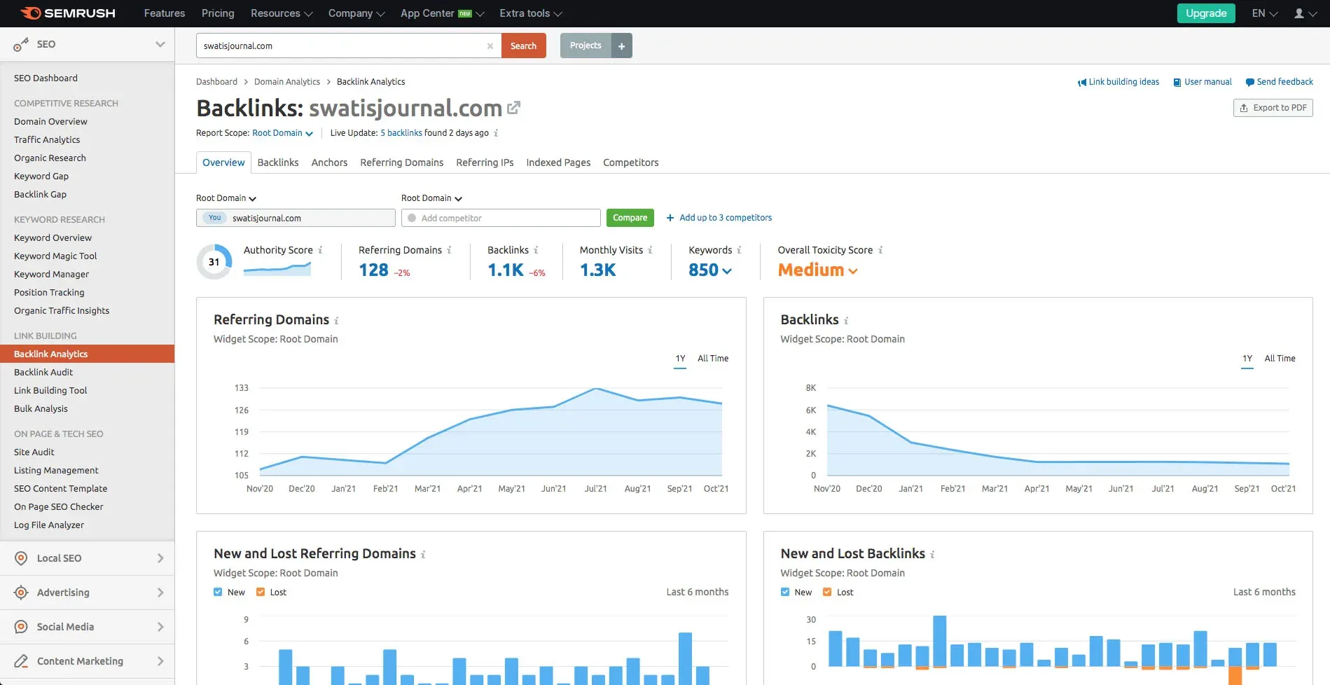Switch to the Indexed Pages tab
This screenshot has height=685, width=1330.
(558, 162)
